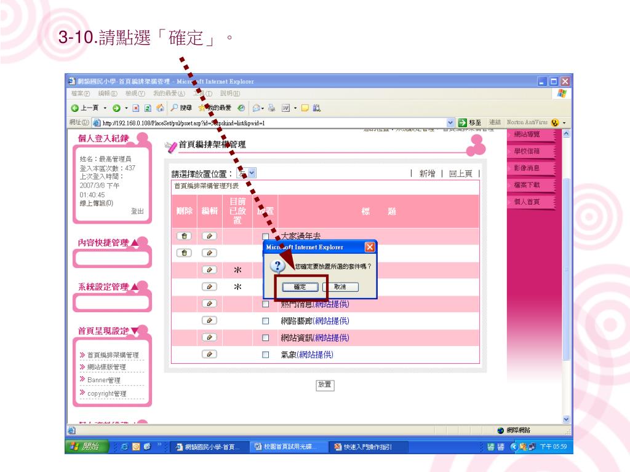Open the Edit with Word dropdown arrow
Screen dimensions: 630x472
point(295,108)
